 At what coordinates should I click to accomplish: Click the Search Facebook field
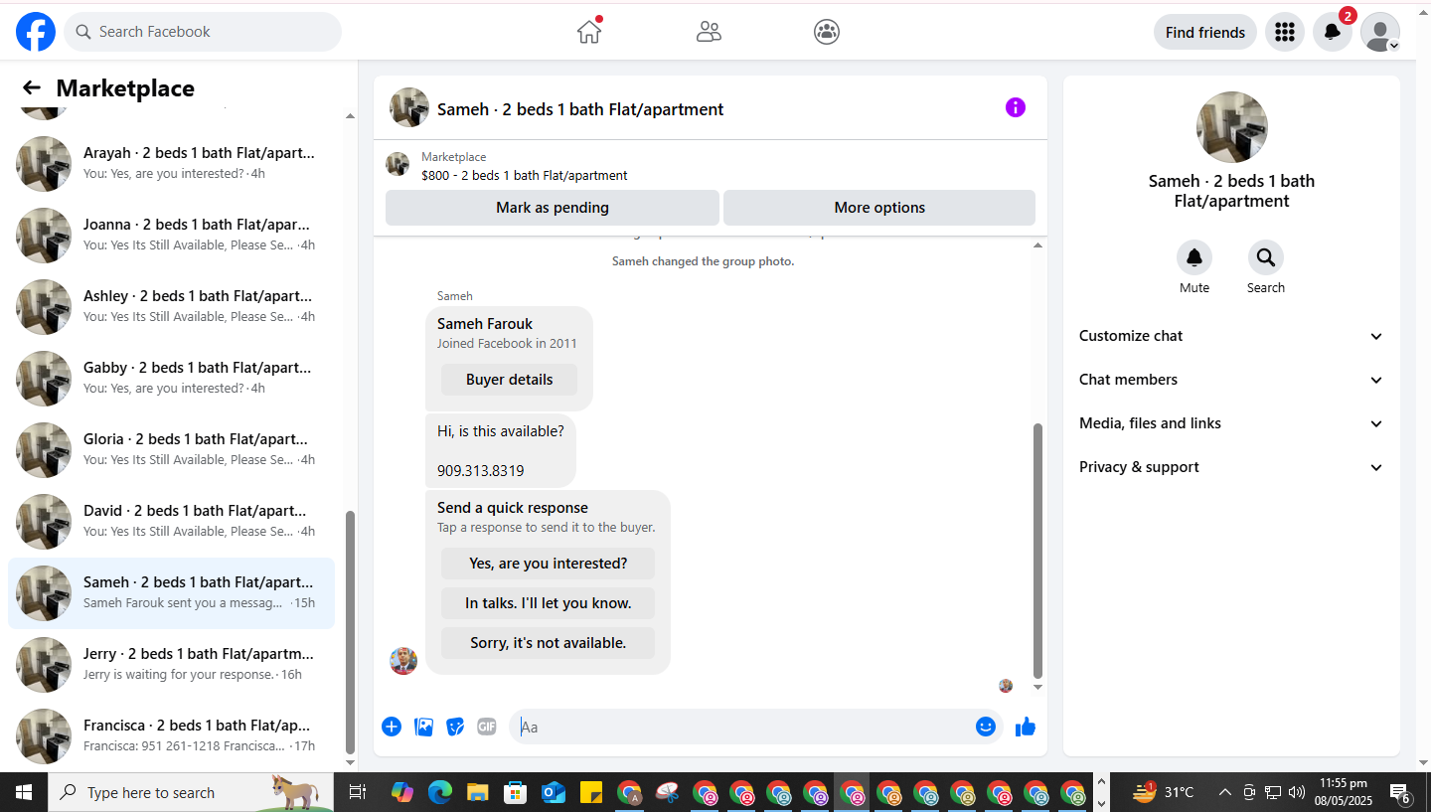coord(203,32)
